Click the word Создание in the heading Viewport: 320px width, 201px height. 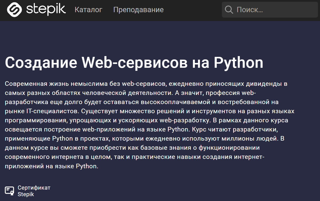click(41, 62)
